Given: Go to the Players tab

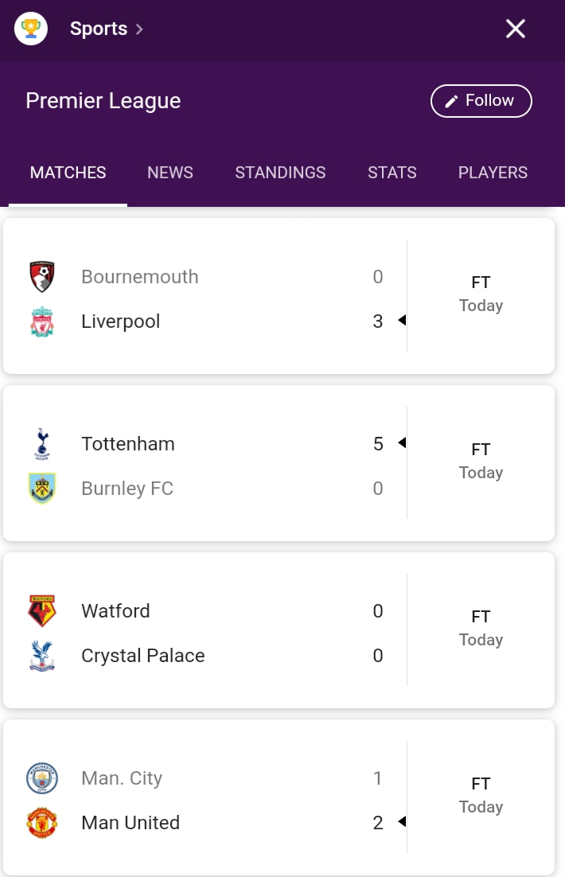Looking at the screenshot, I should [493, 173].
